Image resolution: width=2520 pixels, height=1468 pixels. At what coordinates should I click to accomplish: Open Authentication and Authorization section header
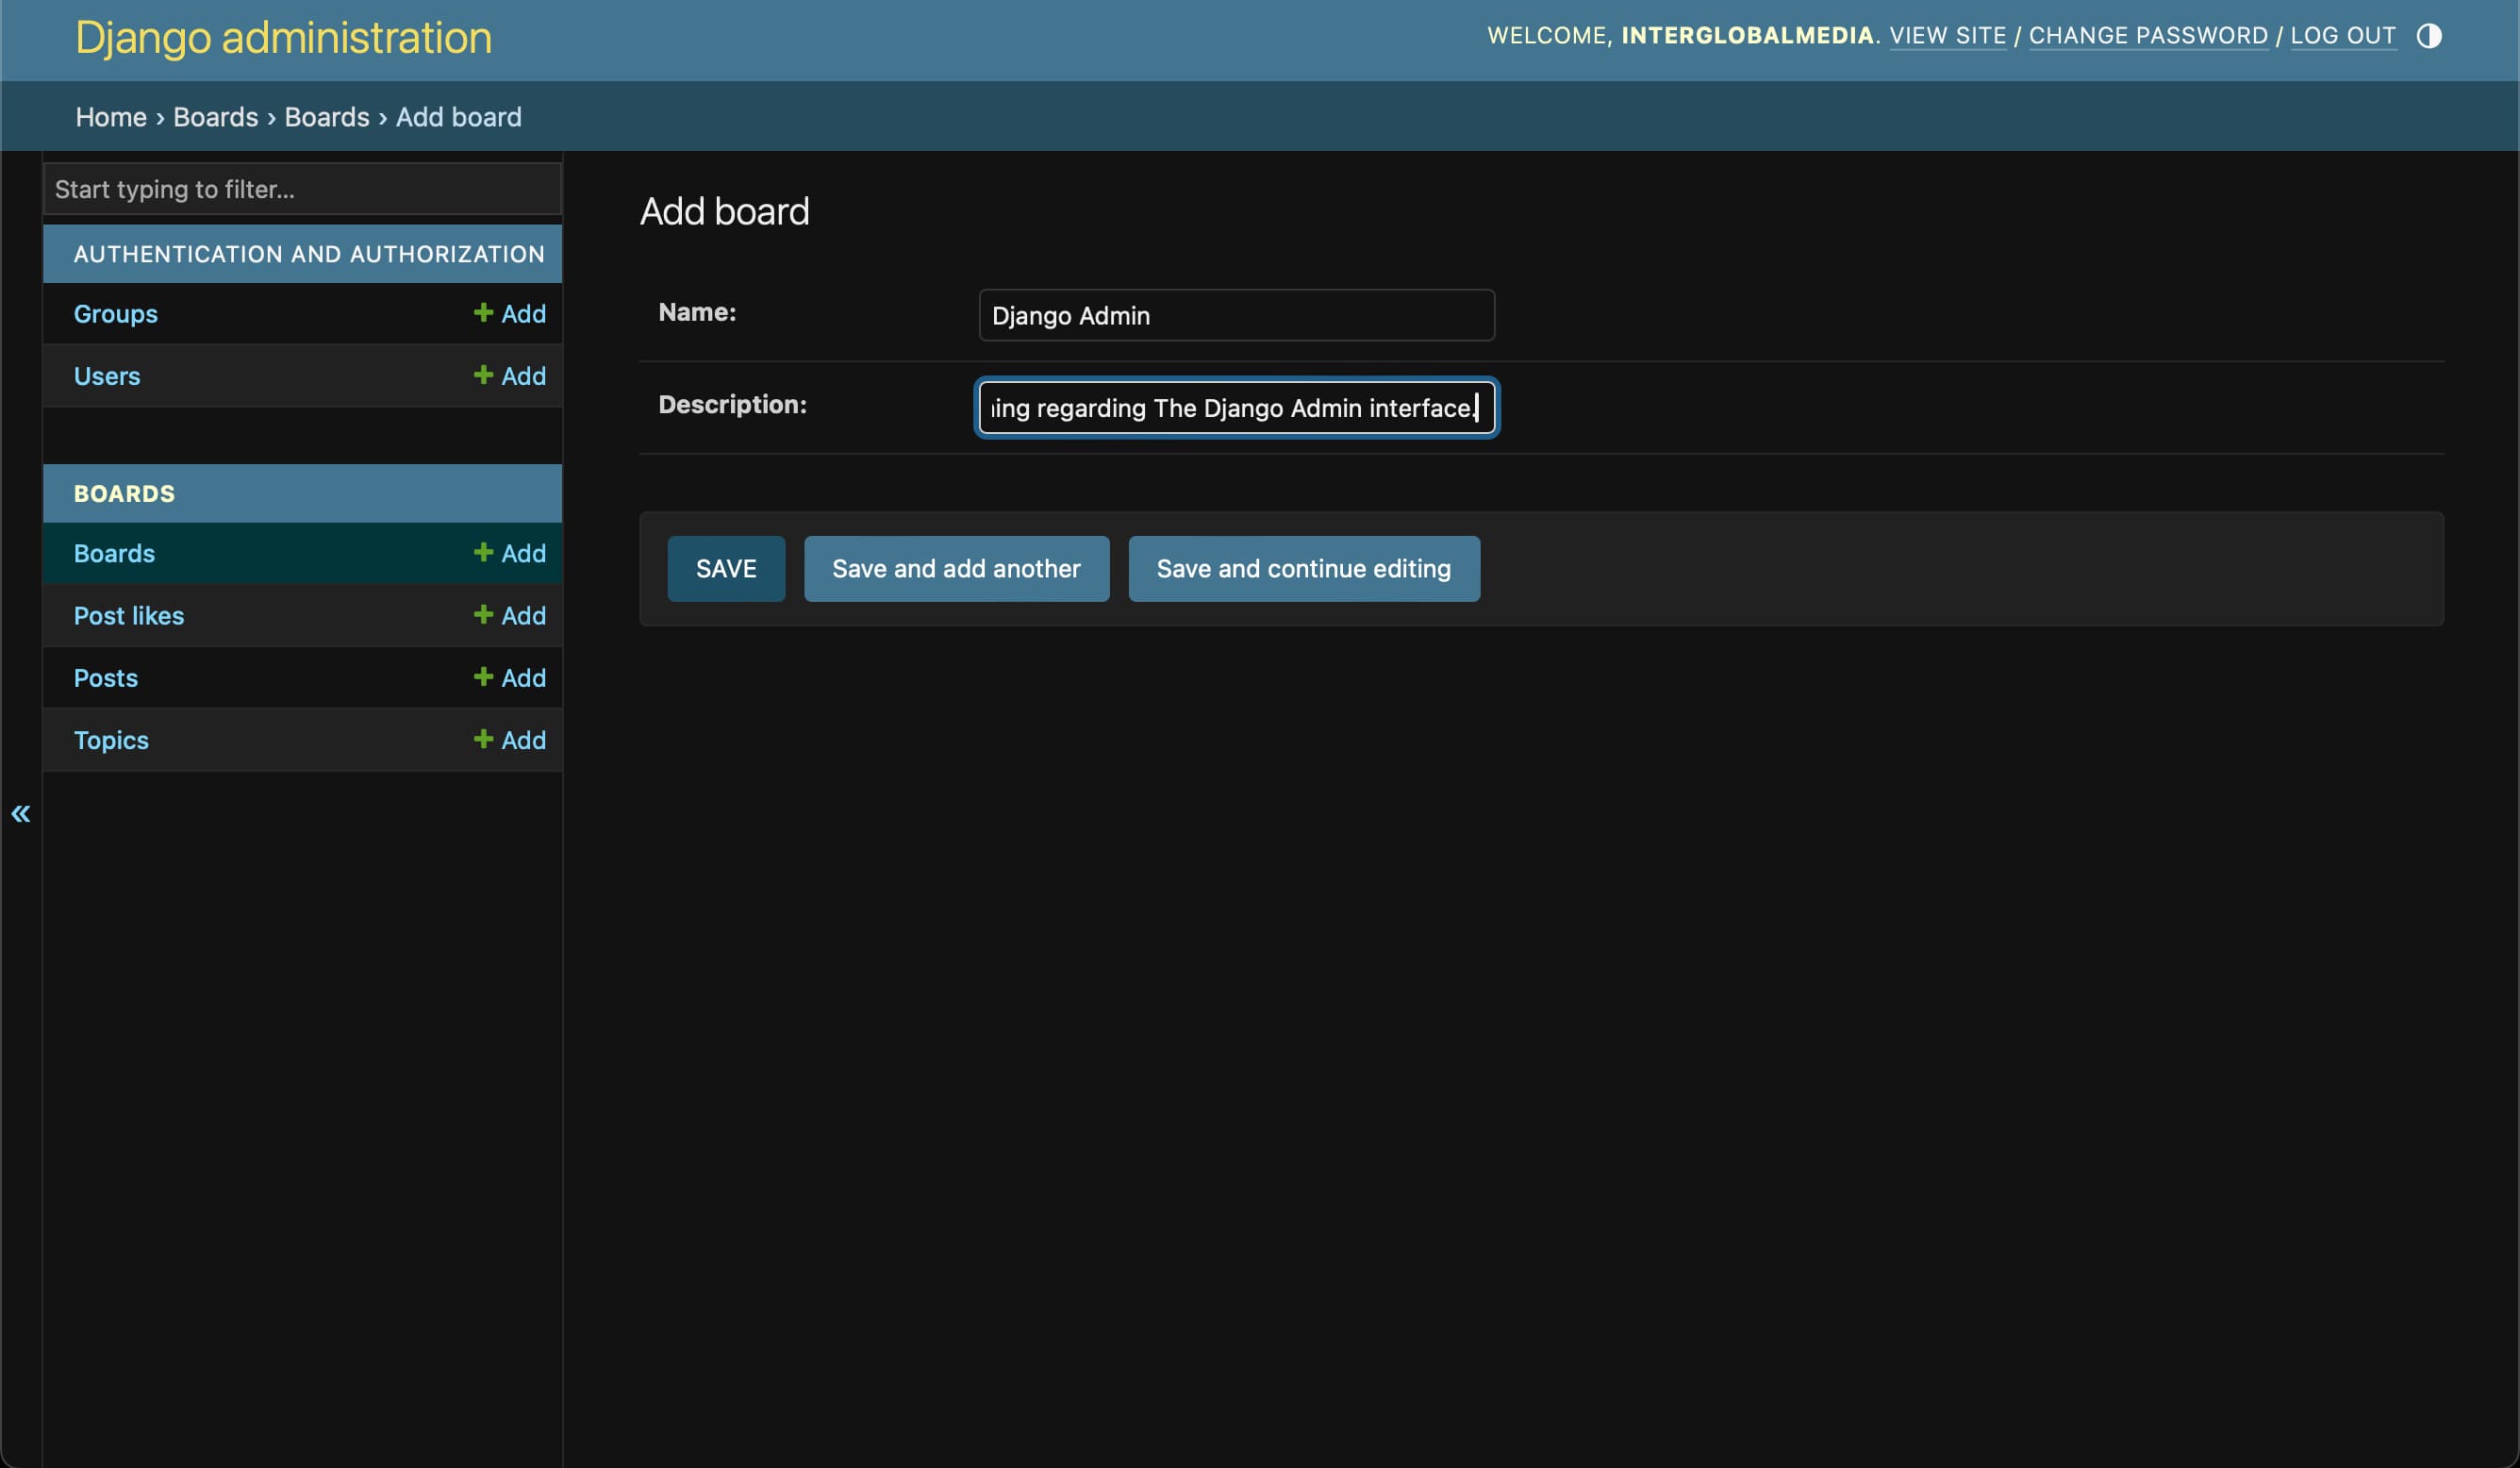[309, 254]
